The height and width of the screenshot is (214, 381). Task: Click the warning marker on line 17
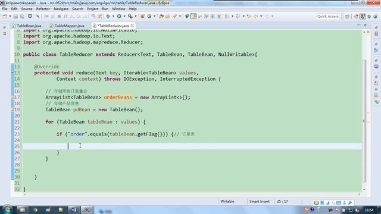[x=13, y=97]
